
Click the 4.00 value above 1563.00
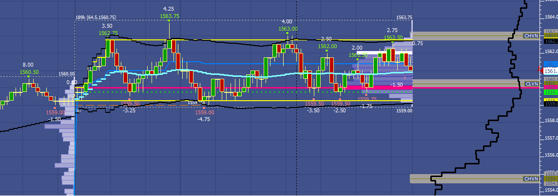pyautogui.click(x=287, y=22)
